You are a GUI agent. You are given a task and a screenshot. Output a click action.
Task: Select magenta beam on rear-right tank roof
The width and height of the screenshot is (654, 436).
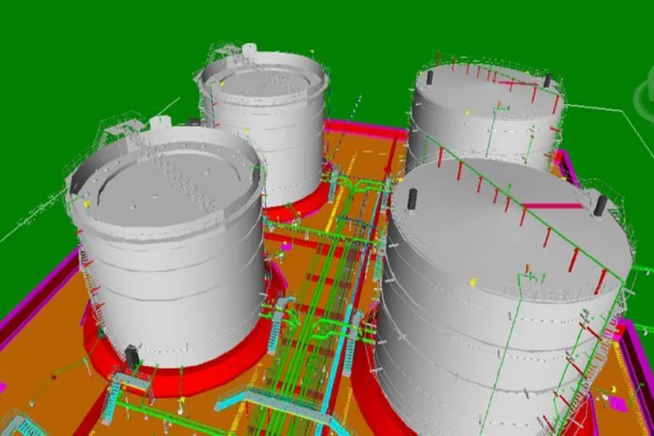pyautogui.click(x=518, y=83)
